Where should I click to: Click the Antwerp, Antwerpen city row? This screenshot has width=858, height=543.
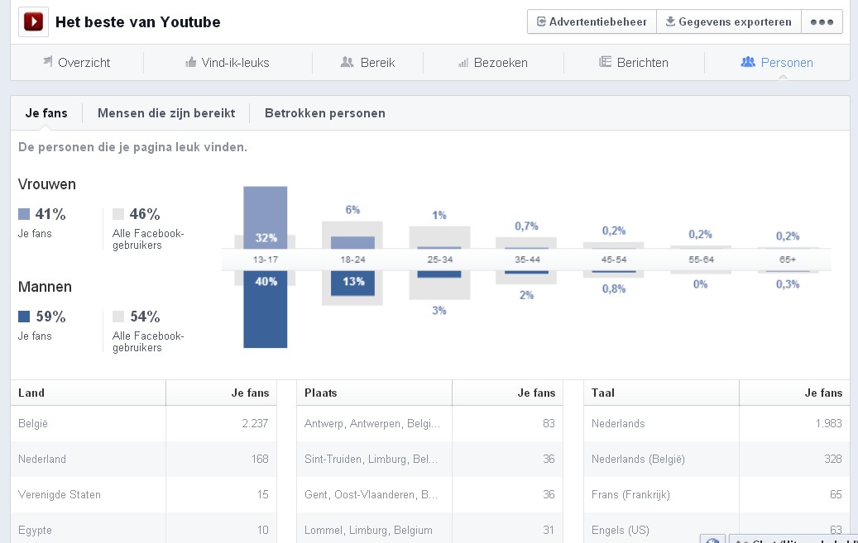429,423
